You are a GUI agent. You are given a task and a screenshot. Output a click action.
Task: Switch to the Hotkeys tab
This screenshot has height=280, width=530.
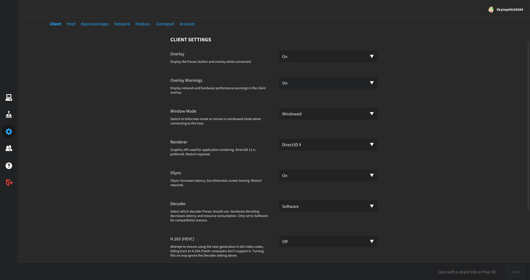tap(143, 24)
